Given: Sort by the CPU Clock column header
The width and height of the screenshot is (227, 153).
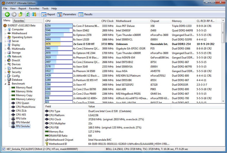Looking at the screenshot, I should [x=107, y=21].
